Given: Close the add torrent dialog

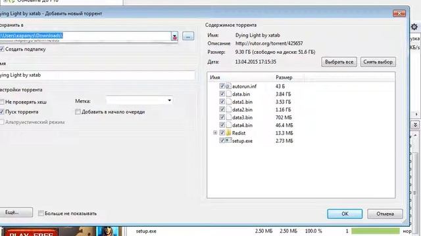Looking at the screenshot, I should coord(399,13).
